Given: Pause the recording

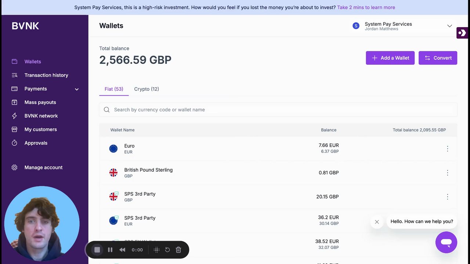Looking at the screenshot, I should coord(110,250).
